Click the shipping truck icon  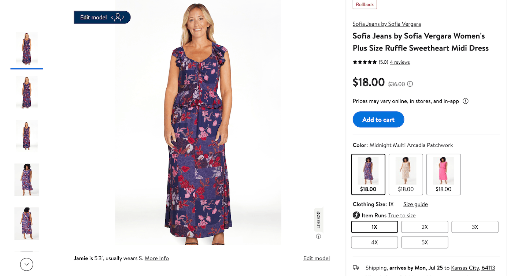click(x=356, y=268)
